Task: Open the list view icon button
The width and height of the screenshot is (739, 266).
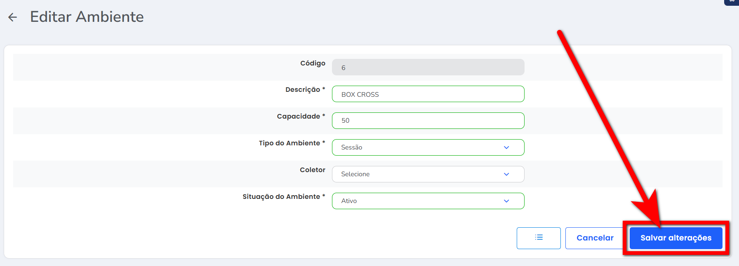Action: click(x=539, y=238)
